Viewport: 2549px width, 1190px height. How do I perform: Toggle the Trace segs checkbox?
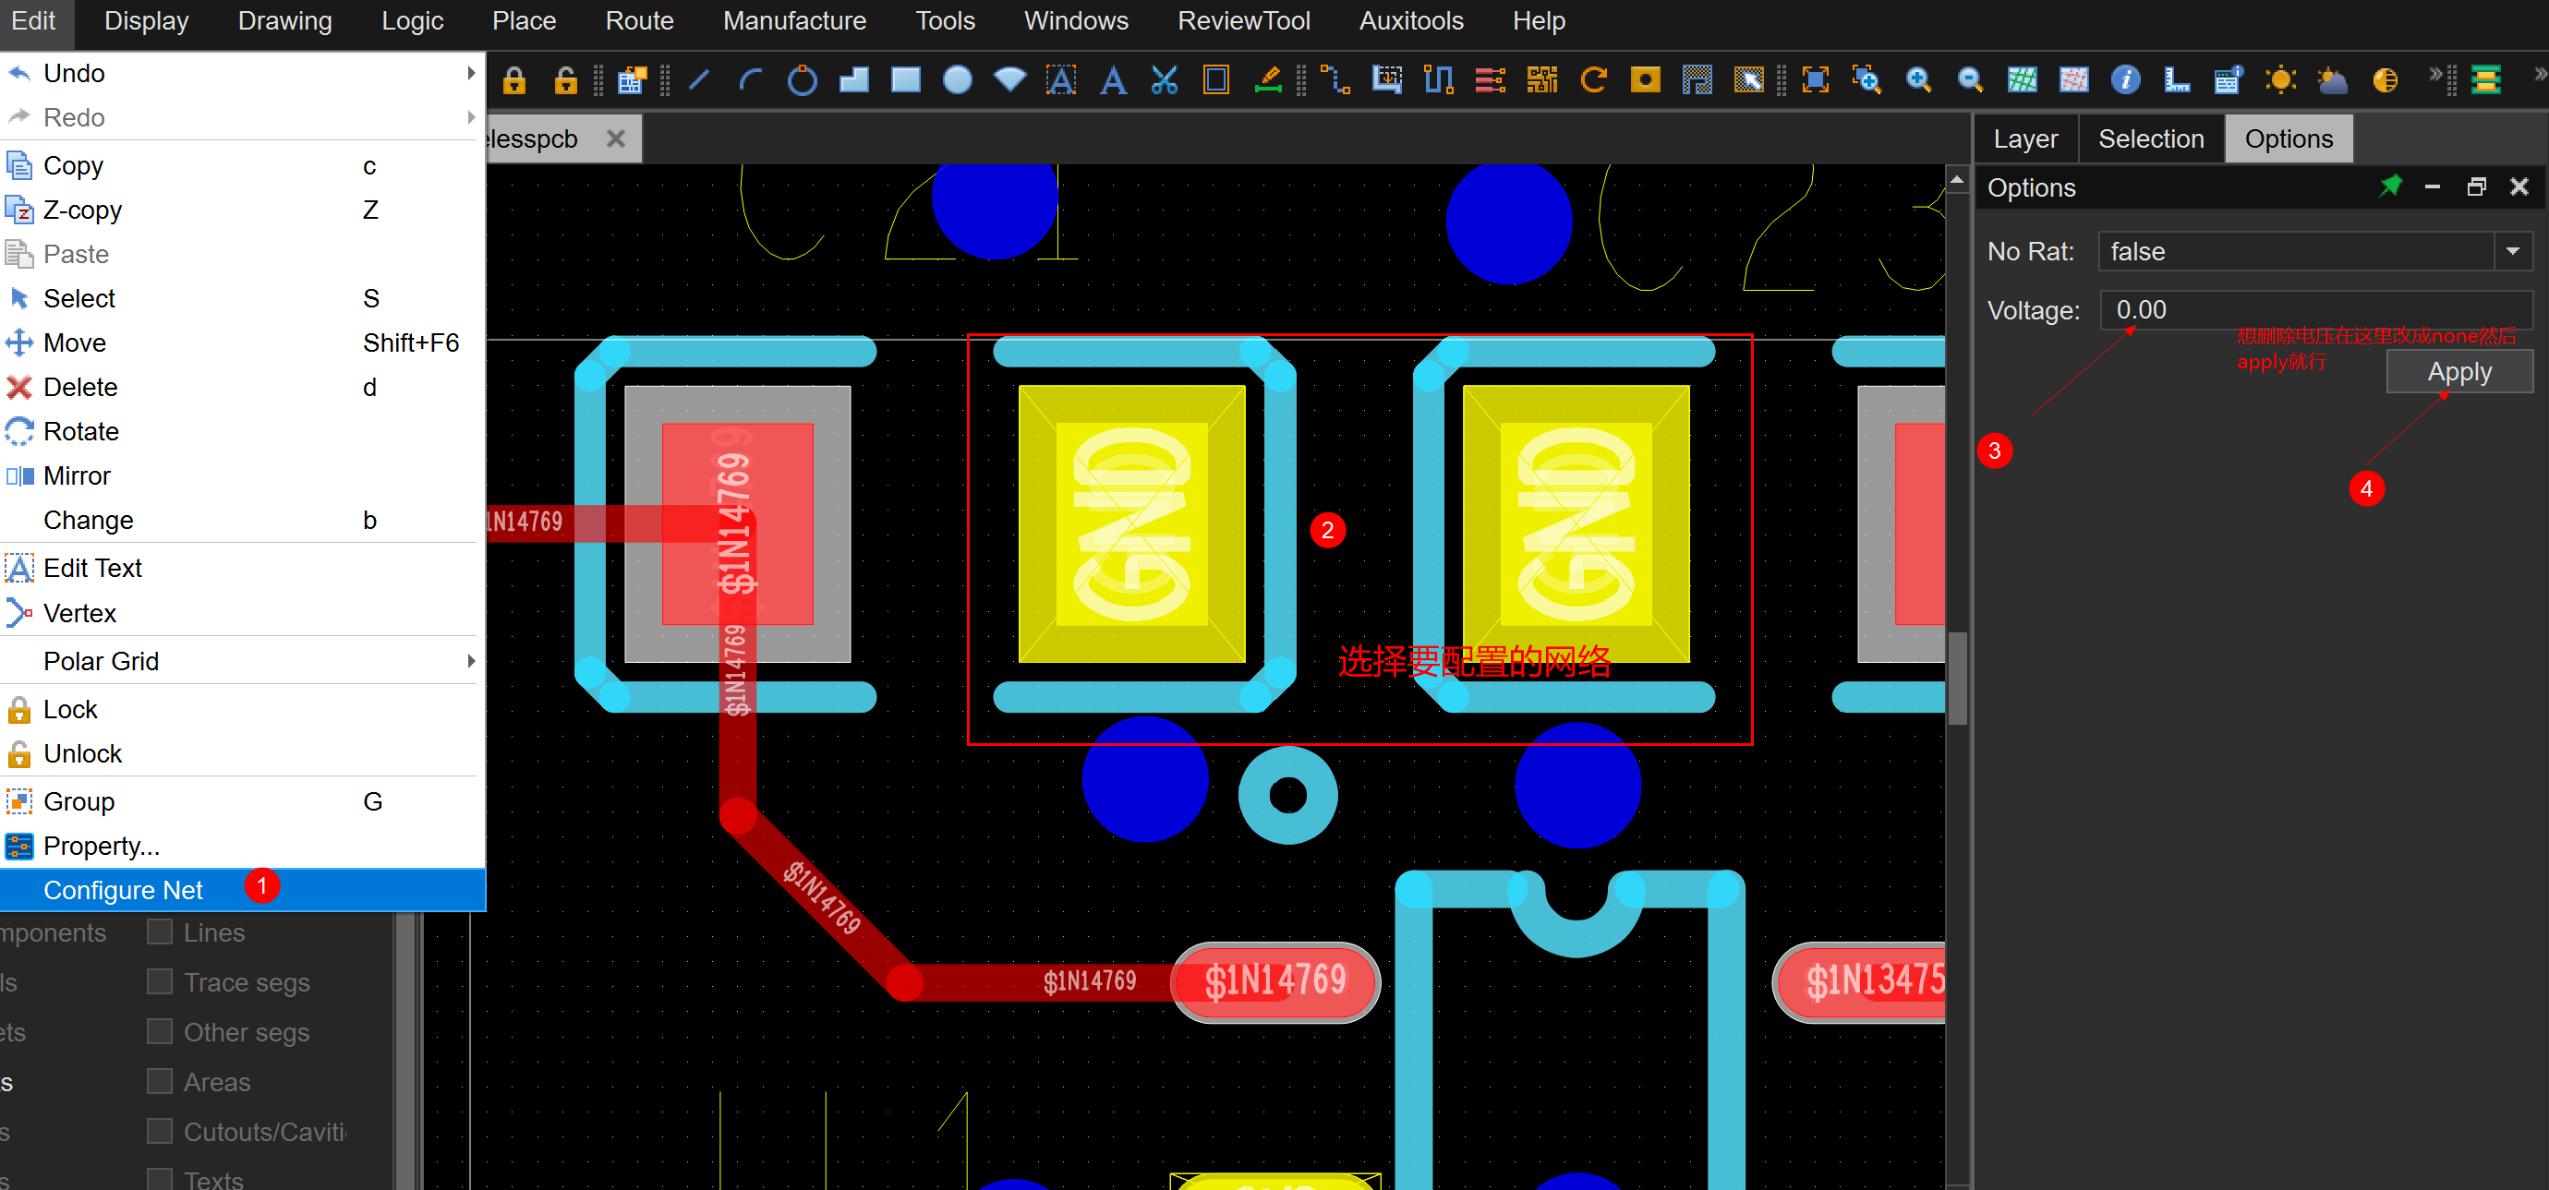point(159,981)
